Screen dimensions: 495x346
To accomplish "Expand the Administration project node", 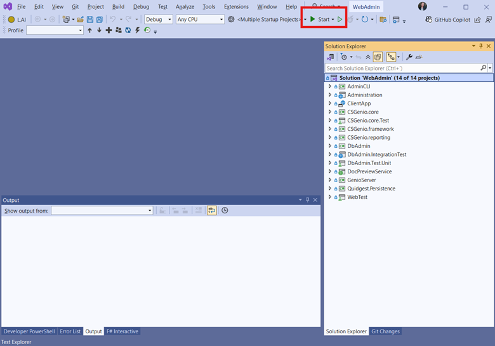I will click(329, 95).
